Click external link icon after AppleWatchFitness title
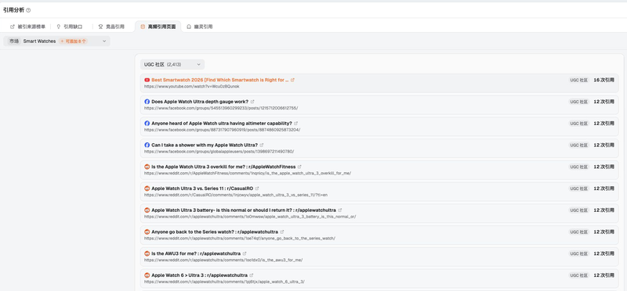 pyautogui.click(x=299, y=167)
